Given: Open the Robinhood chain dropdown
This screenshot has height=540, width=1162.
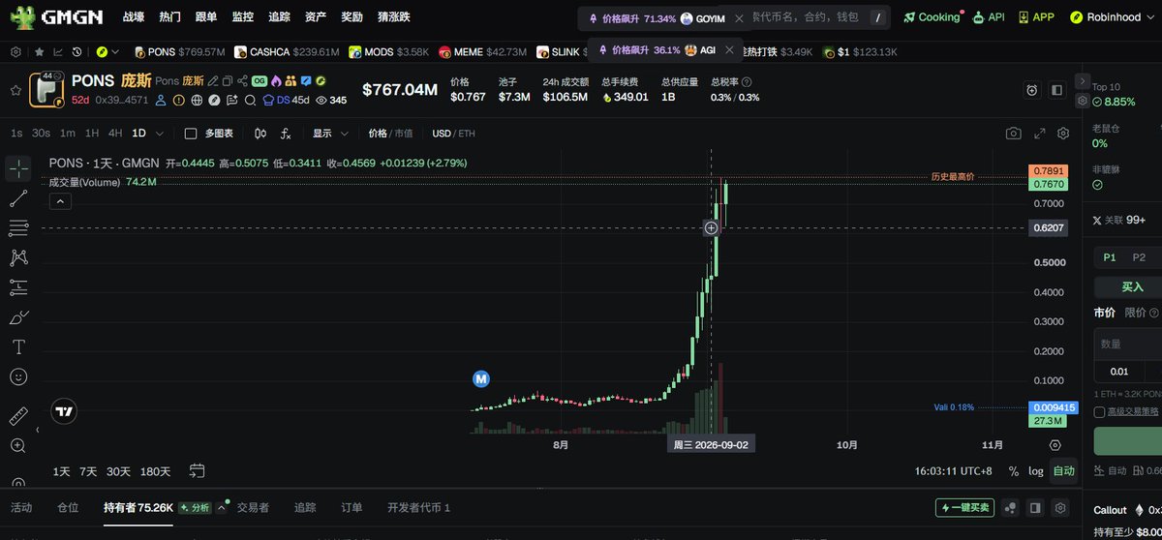Looking at the screenshot, I should tap(1113, 17).
